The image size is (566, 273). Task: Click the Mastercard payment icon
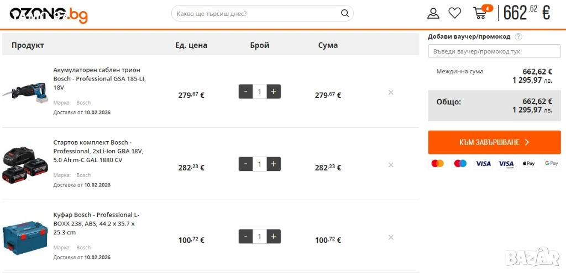pyautogui.click(x=438, y=163)
